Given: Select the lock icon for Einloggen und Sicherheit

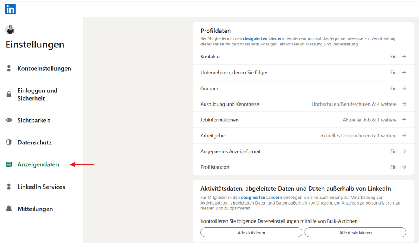Looking at the screenshot, I should [x=9, y=94].
